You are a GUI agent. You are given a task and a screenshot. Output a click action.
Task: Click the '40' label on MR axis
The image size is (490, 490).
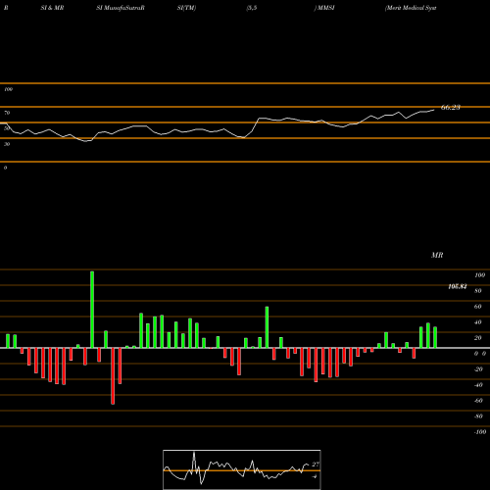pyautogui.click(x=478, y=322)
